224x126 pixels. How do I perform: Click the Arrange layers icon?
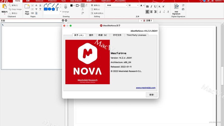click(66, 7)
